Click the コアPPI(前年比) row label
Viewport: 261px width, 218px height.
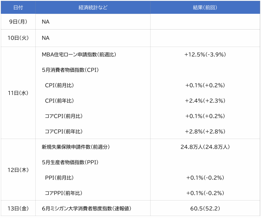coord(63,193)
